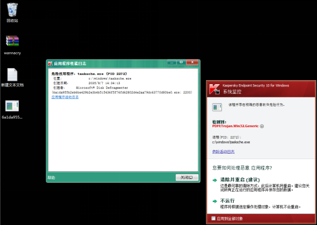Click the Kaspersky logo in log window title
The width and height of the screenshot is (317, 225).
pos(50,64)
